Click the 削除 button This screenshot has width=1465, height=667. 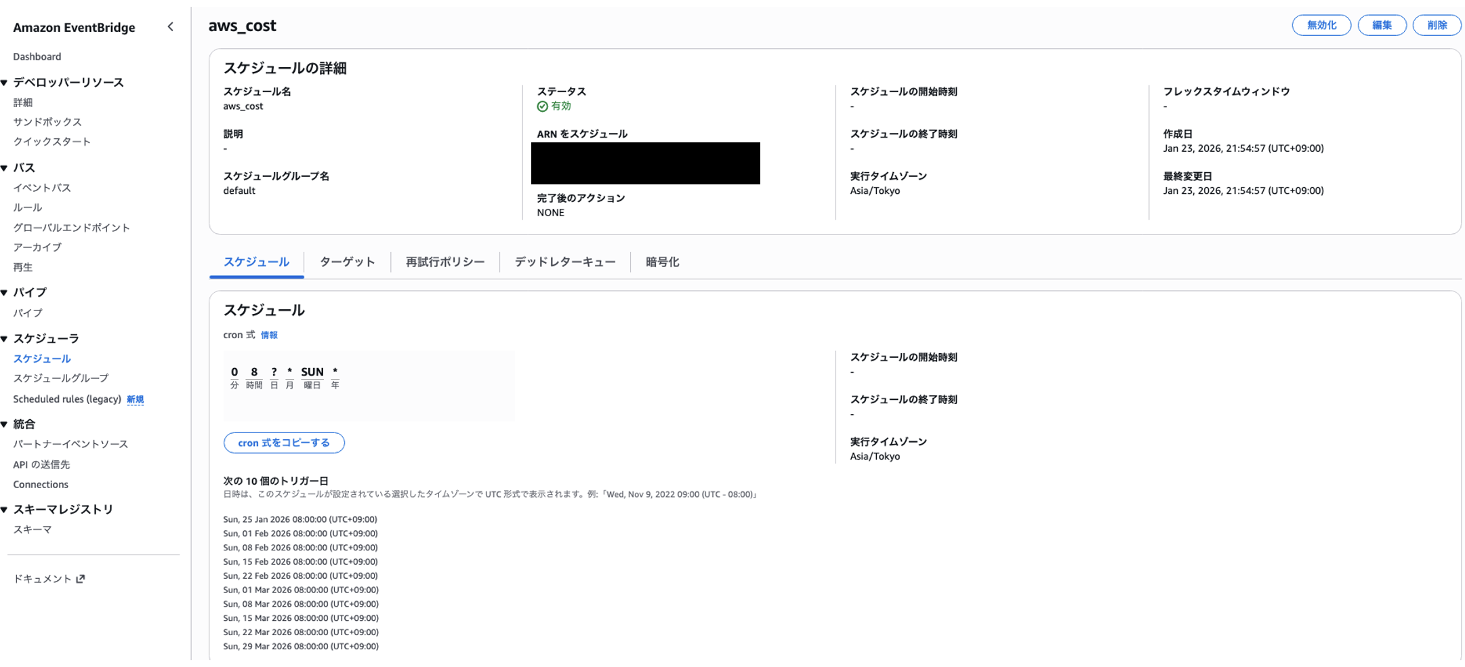tap(1437, 25)
